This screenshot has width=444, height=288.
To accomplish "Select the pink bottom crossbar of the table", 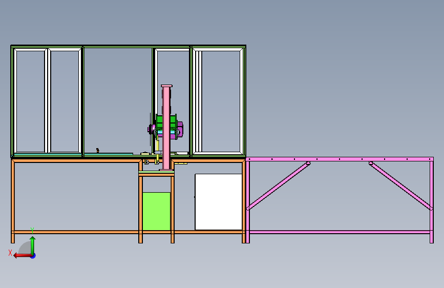I will [x=340, y=232].
